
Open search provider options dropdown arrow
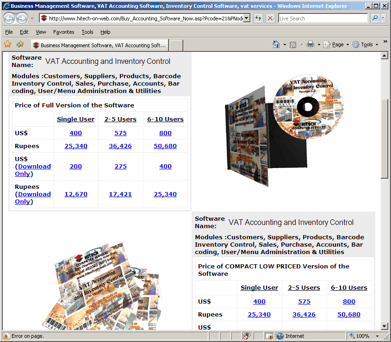pyautogui.click(x=383, y=18)
